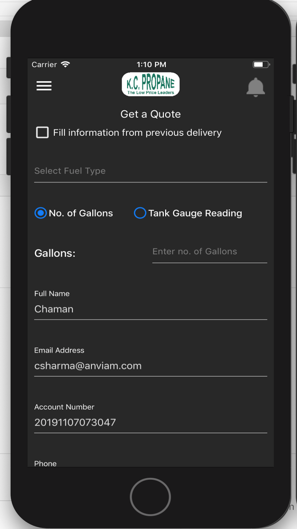This screenshot has height=529, width=297.
Task: Tap the Get a Quote heading
Action: 151,114
